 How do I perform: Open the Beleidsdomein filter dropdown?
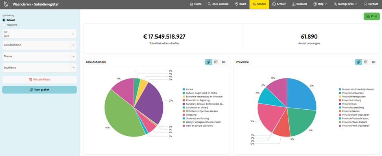[x=39, y=45]
